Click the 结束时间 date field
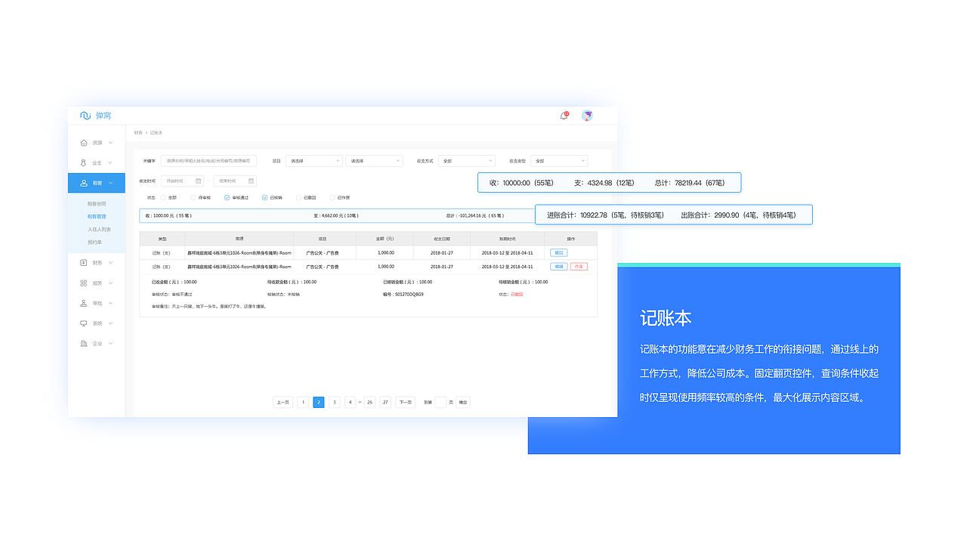The height and width of the screenshot is (544, 967). pos(235,181)
